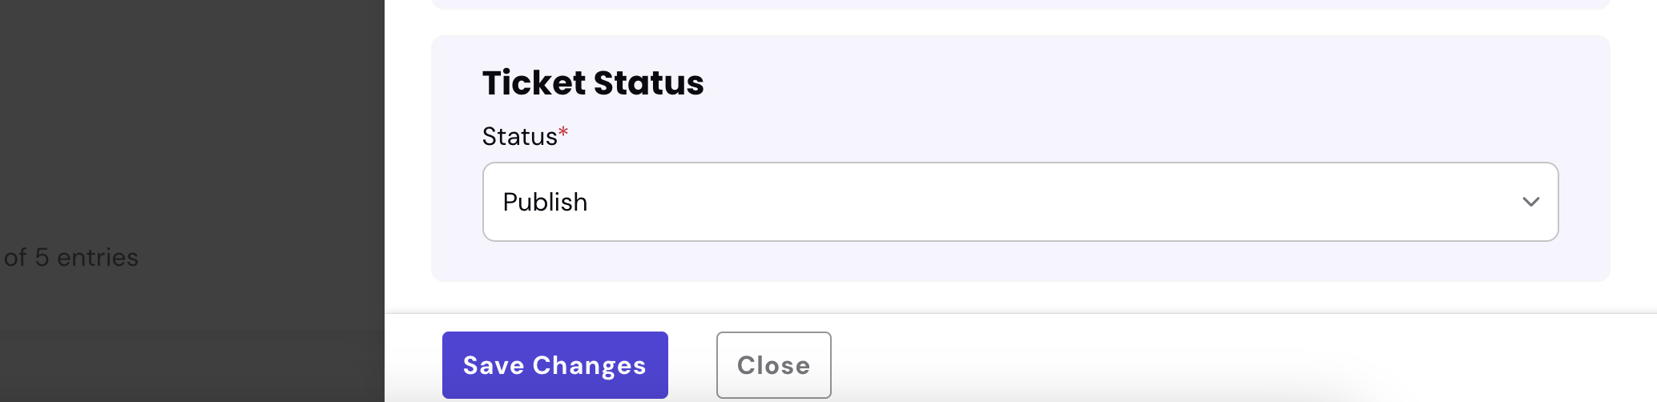Screen dimensions: 1657x402
Task: Open the Status dropdown showing Publish
Action: pos(1019,202)
